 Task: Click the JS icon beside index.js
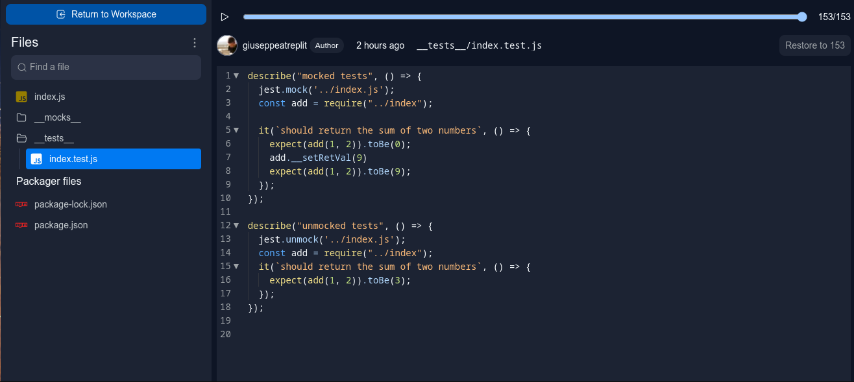click(x=21, y=96)
